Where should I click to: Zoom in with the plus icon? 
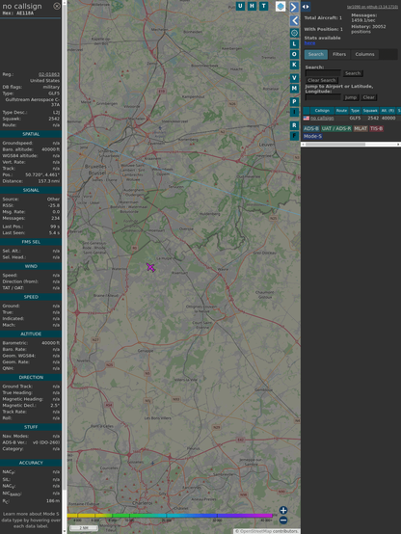(283, 510)
